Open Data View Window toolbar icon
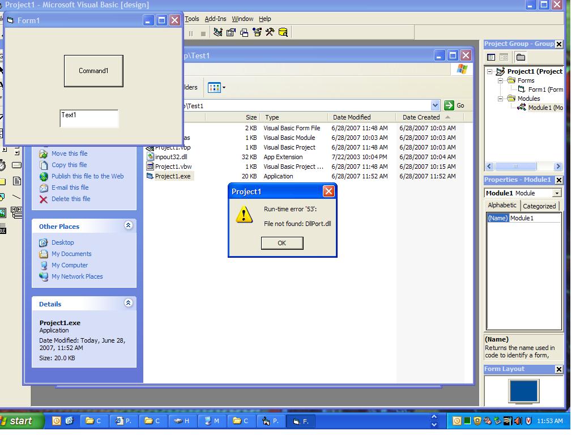 (283, 32)
